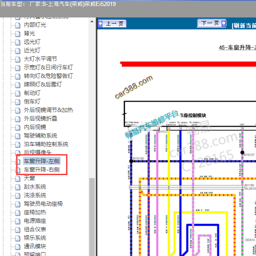Open the 电源插座 diagram

point(35,221)
